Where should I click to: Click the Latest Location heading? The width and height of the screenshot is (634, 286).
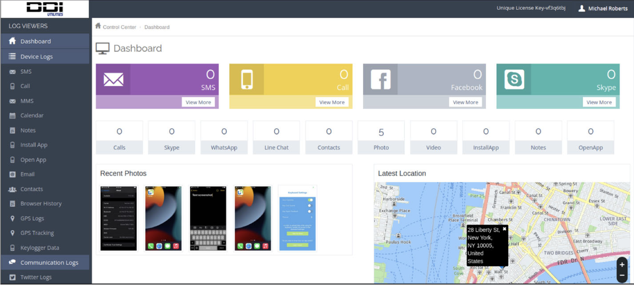click(x=402, y=173)
